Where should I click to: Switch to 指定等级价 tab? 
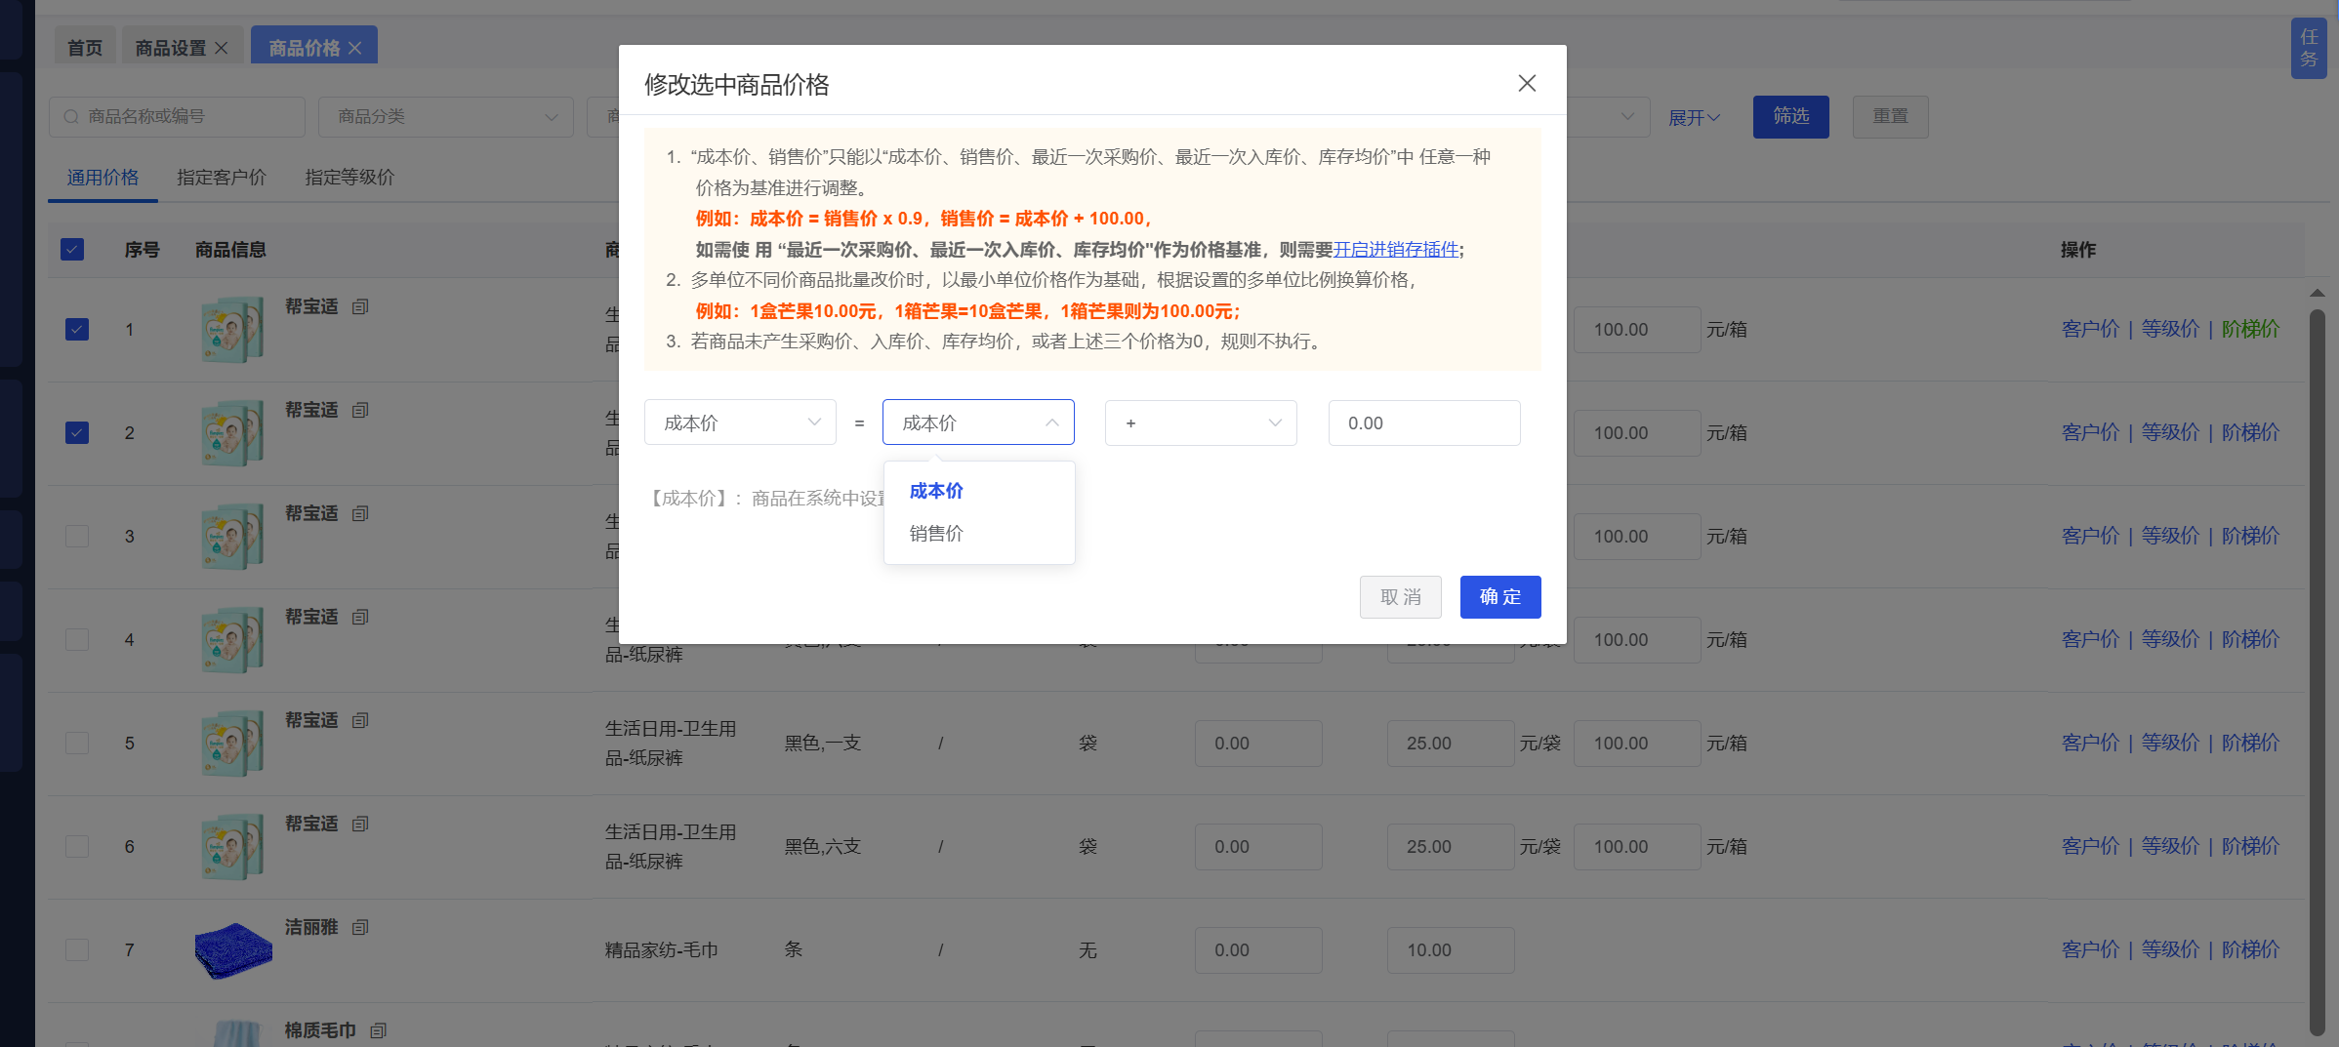[349, 178]
